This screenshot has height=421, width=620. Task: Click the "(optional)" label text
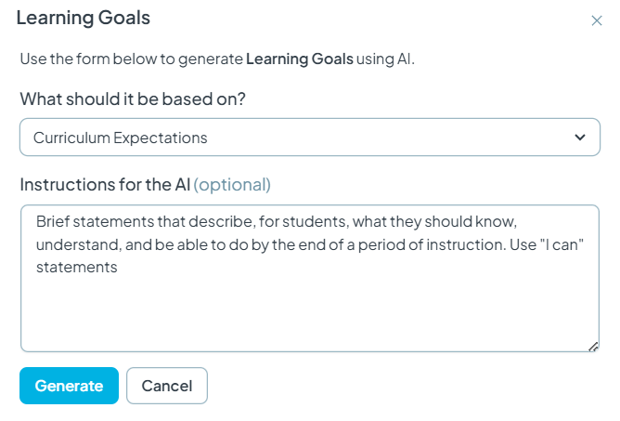[232, 185]
